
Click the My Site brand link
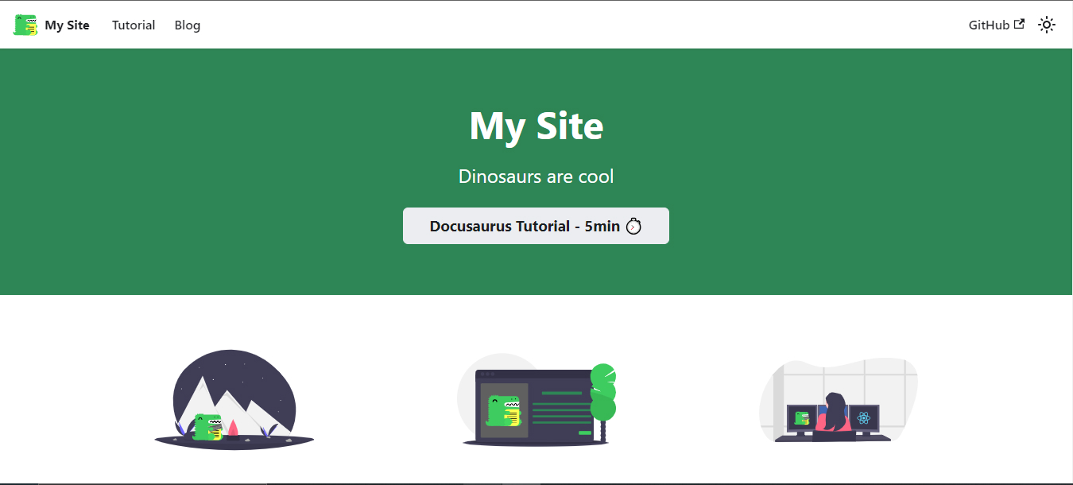tap(67, 25)
